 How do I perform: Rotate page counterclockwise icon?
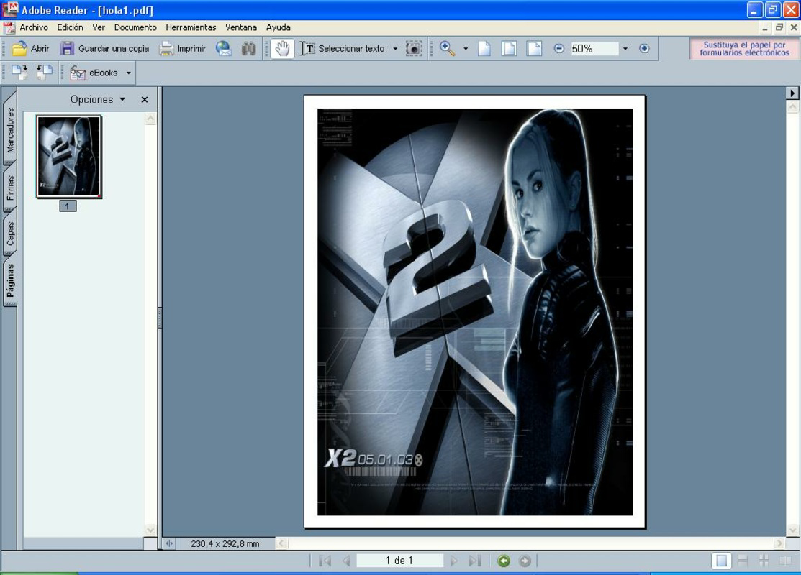click(x=45, y=73)
